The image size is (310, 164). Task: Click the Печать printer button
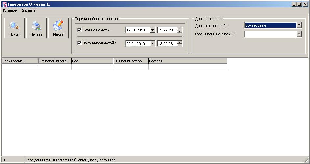tap(36, 28)
